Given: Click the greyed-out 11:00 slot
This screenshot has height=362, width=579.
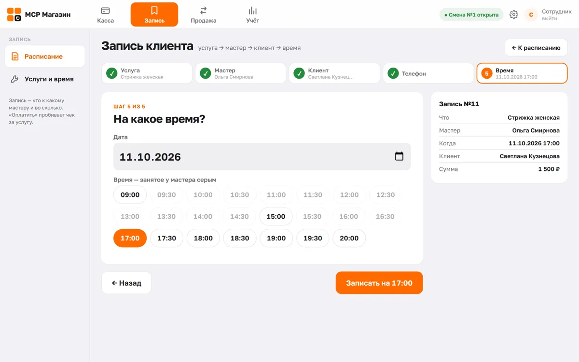Looking at the screenshot, I should pos(276,195).
